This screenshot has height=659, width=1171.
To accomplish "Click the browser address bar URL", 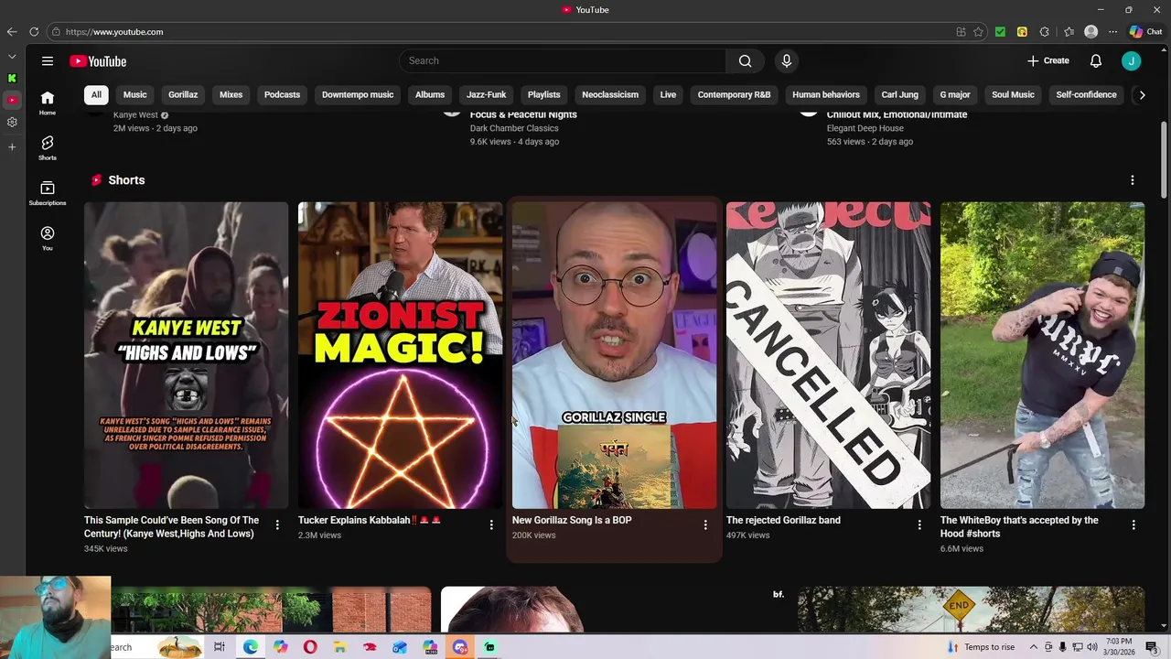I will coord(114,32).
